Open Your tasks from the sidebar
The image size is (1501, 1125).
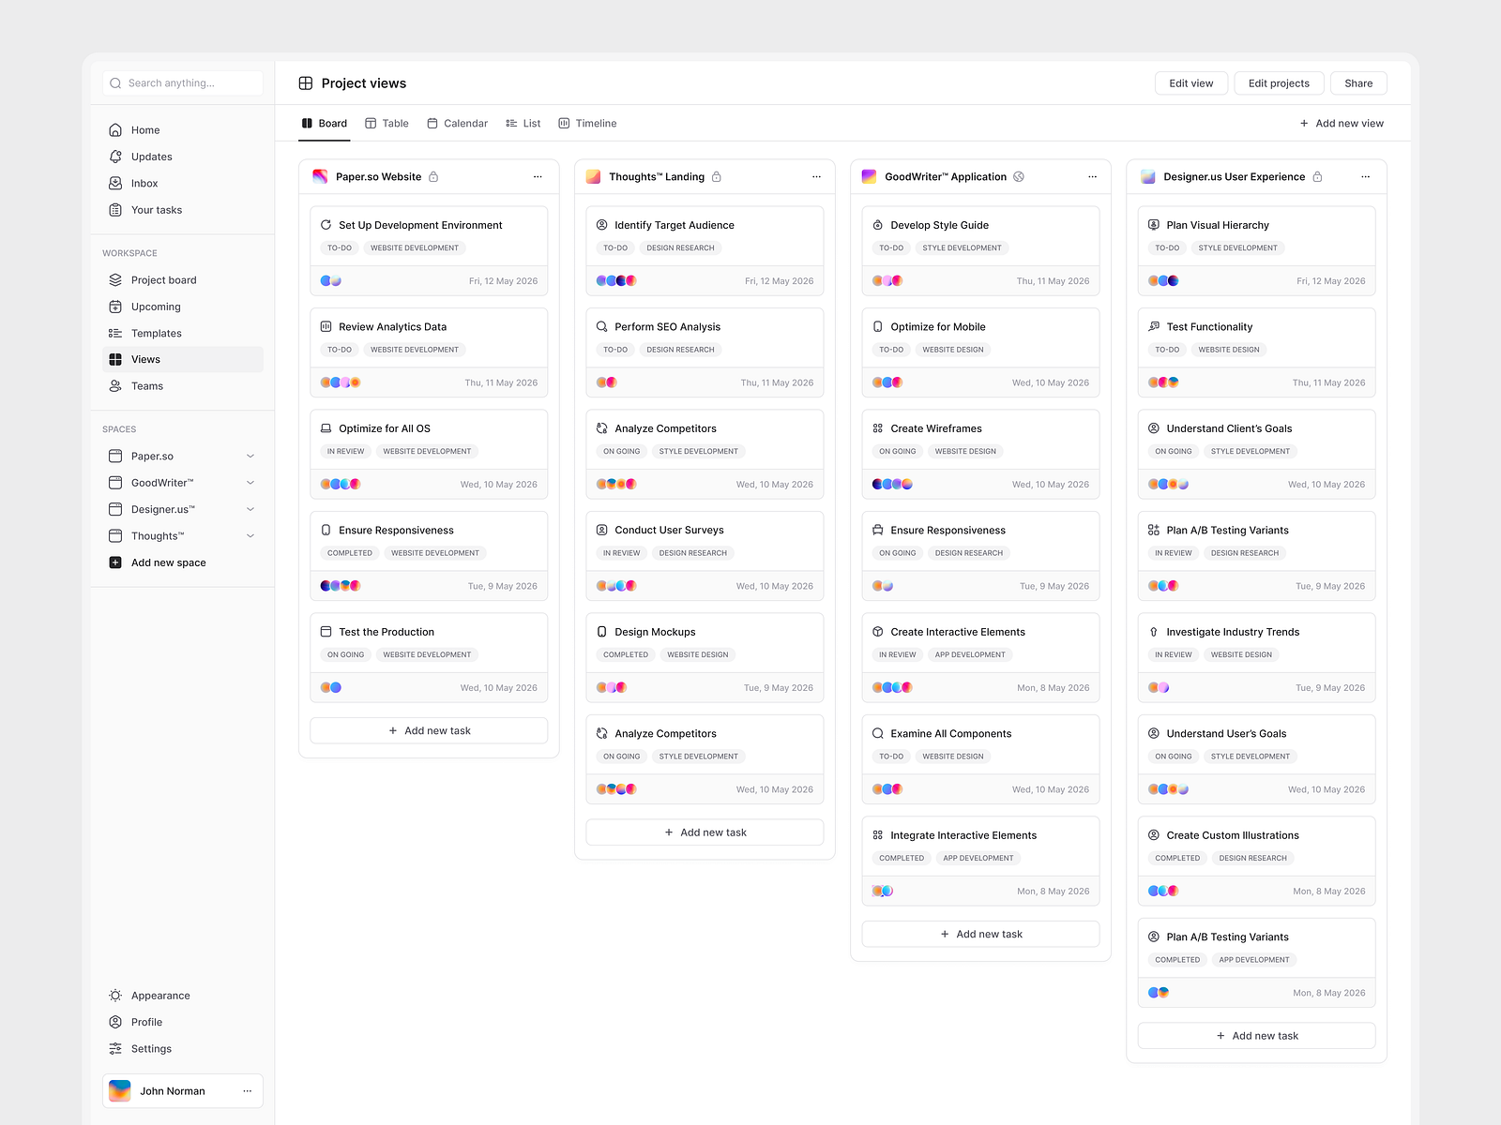[157, 210]
